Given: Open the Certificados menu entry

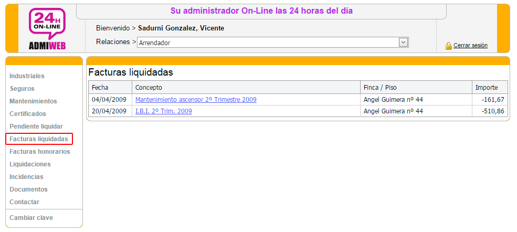Looking at the screenshot, I should 28,114.
